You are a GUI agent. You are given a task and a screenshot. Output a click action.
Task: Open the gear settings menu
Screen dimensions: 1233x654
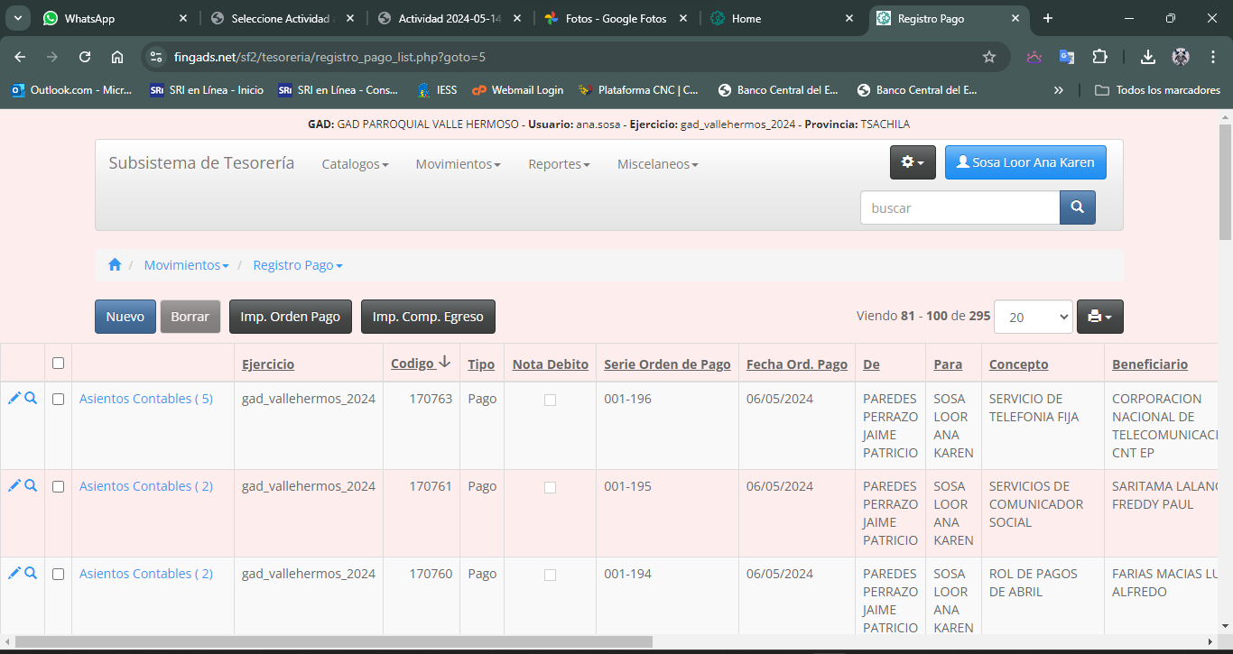click(913, 162)
